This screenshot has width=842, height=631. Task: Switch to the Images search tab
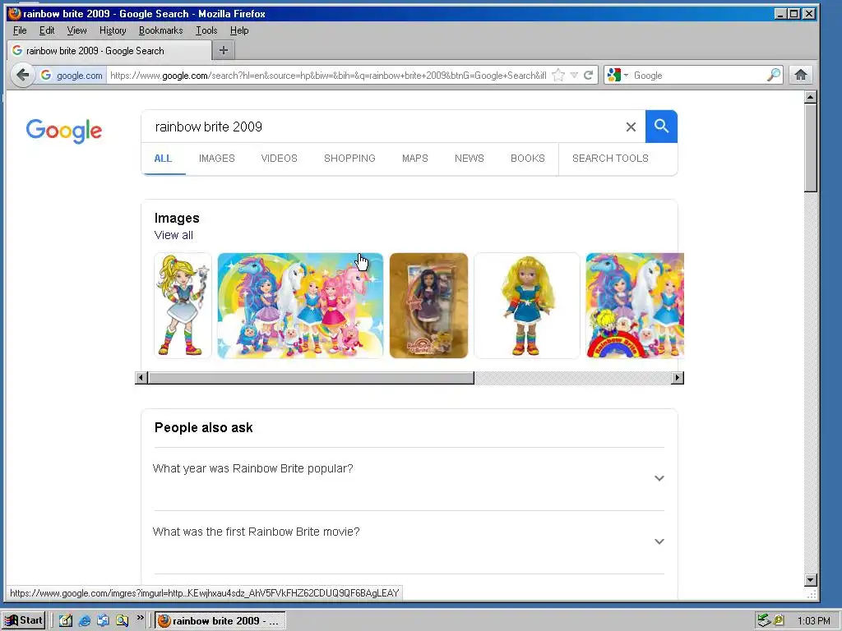click(x=217, y=159)
